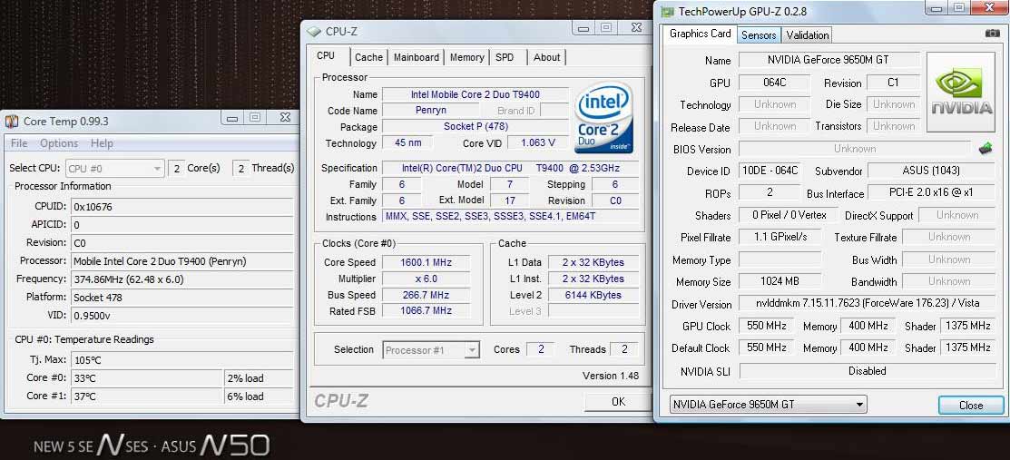Click the Instructions field listing MMX, SSE

510,217
